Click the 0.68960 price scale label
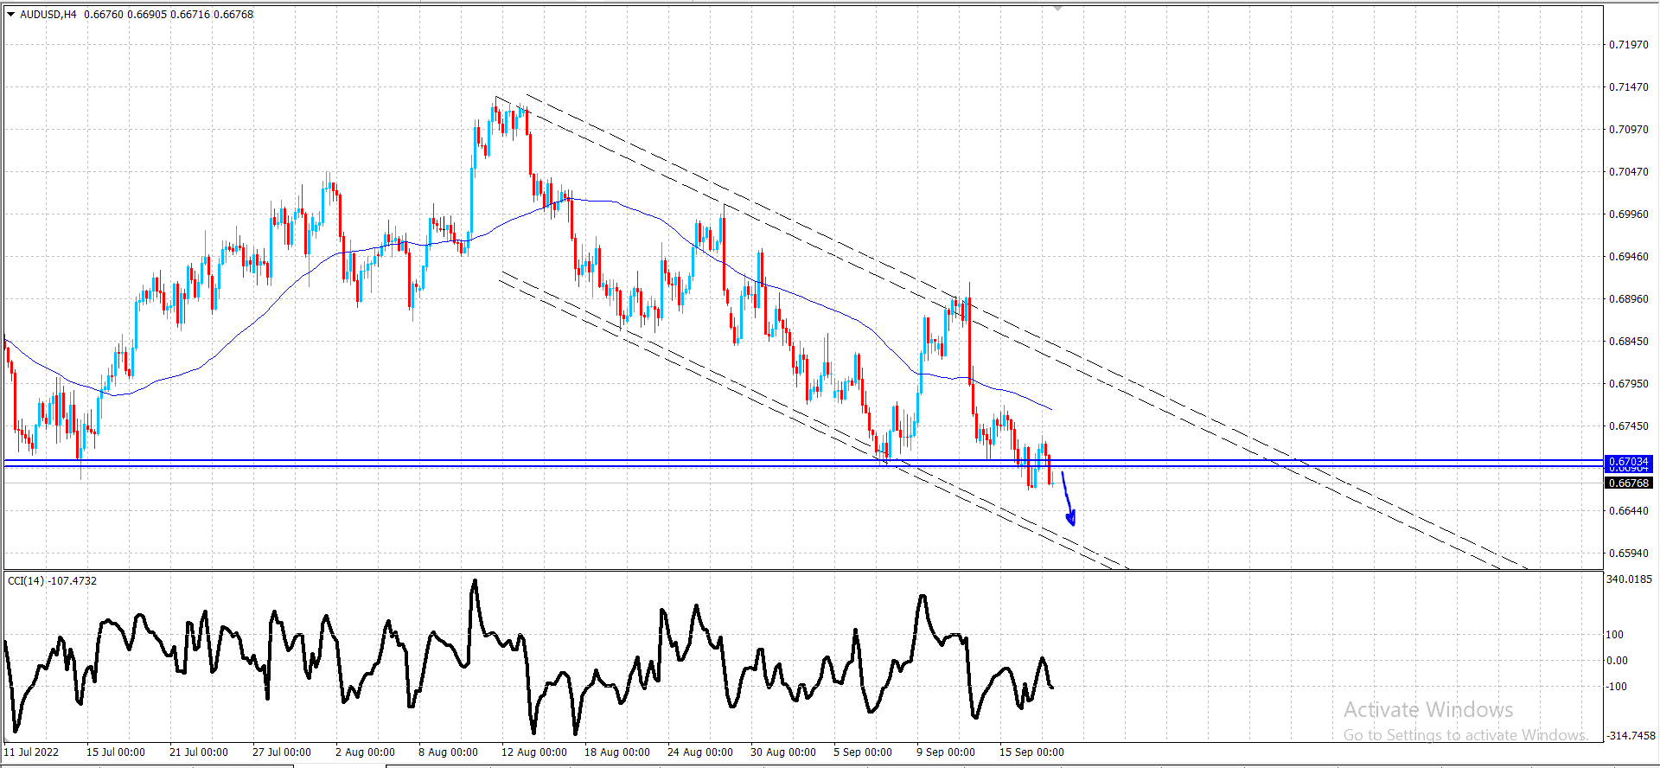 (x=1629, y=298)
